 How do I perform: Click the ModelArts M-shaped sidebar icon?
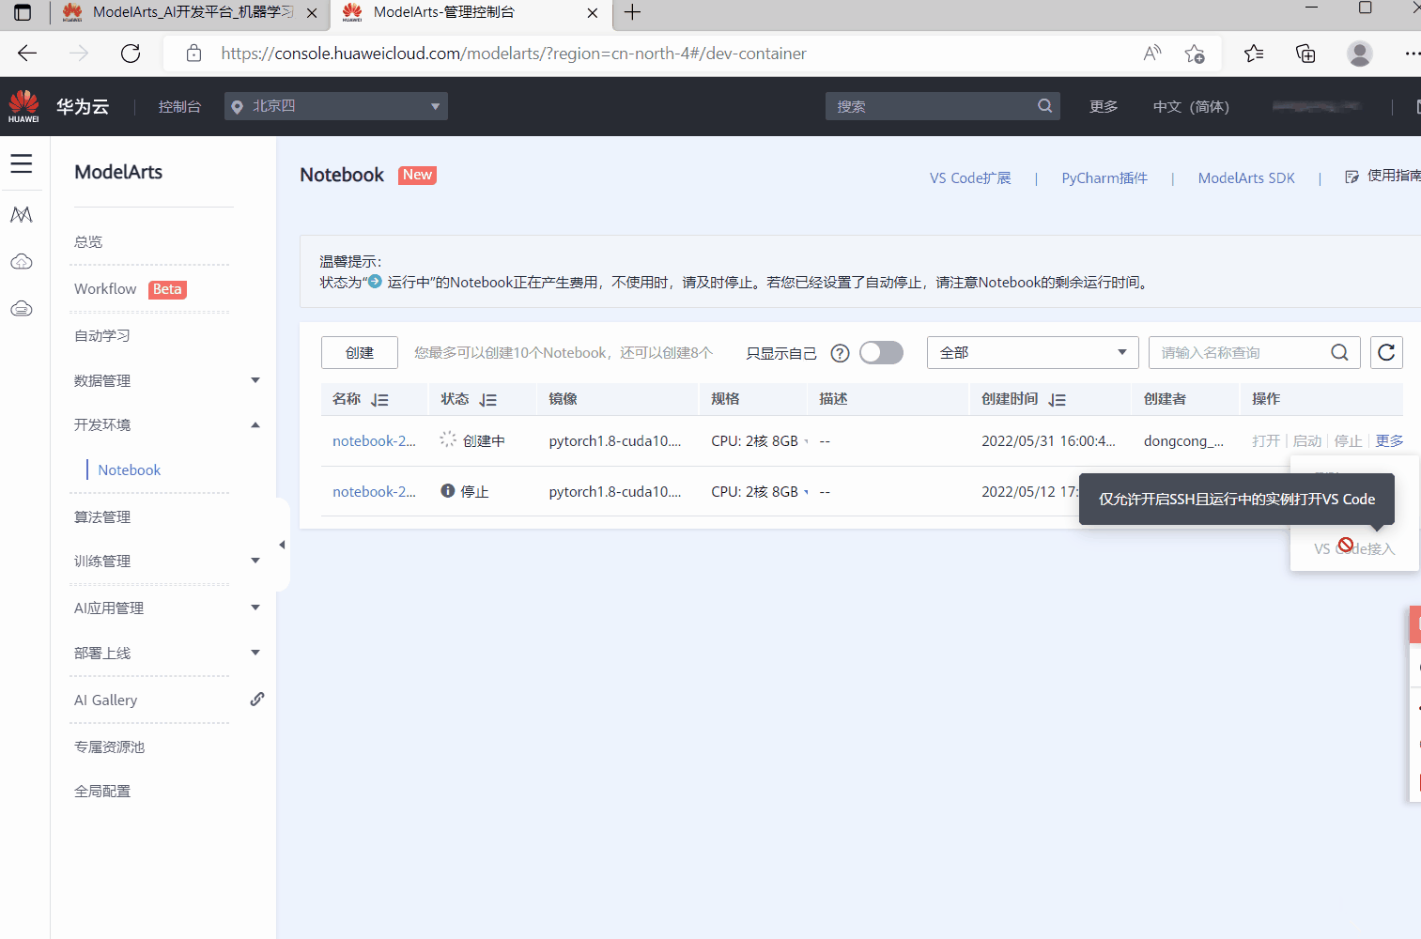(22, 215)
